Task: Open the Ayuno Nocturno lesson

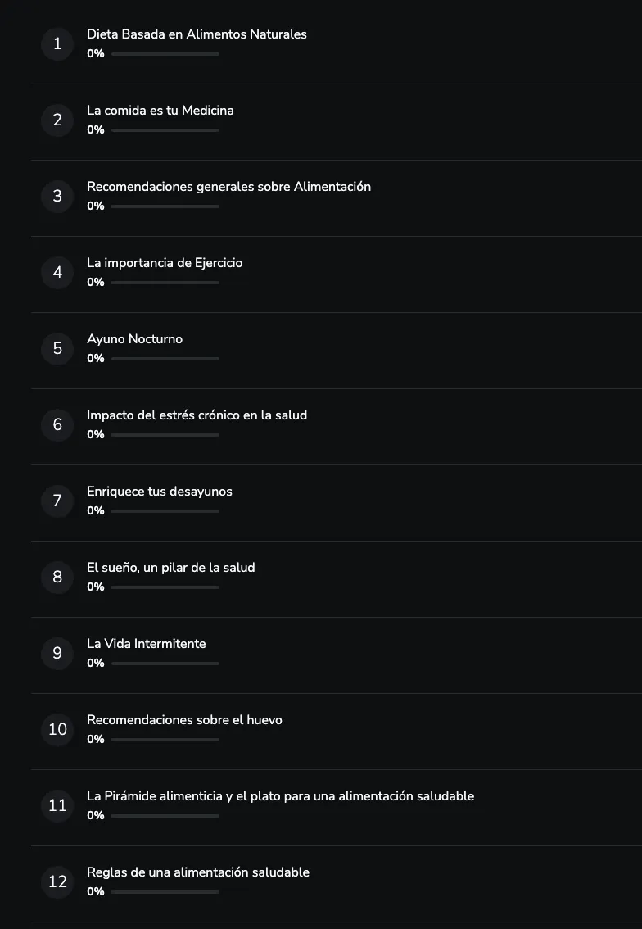Action: (134, 339)
